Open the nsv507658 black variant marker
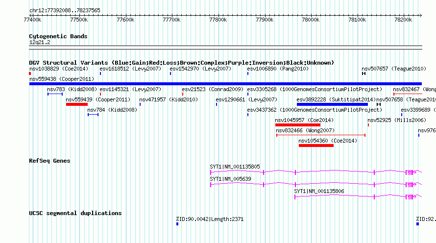Image resolution: width=436 pixels, height=243 pixels. pos(379,104)
